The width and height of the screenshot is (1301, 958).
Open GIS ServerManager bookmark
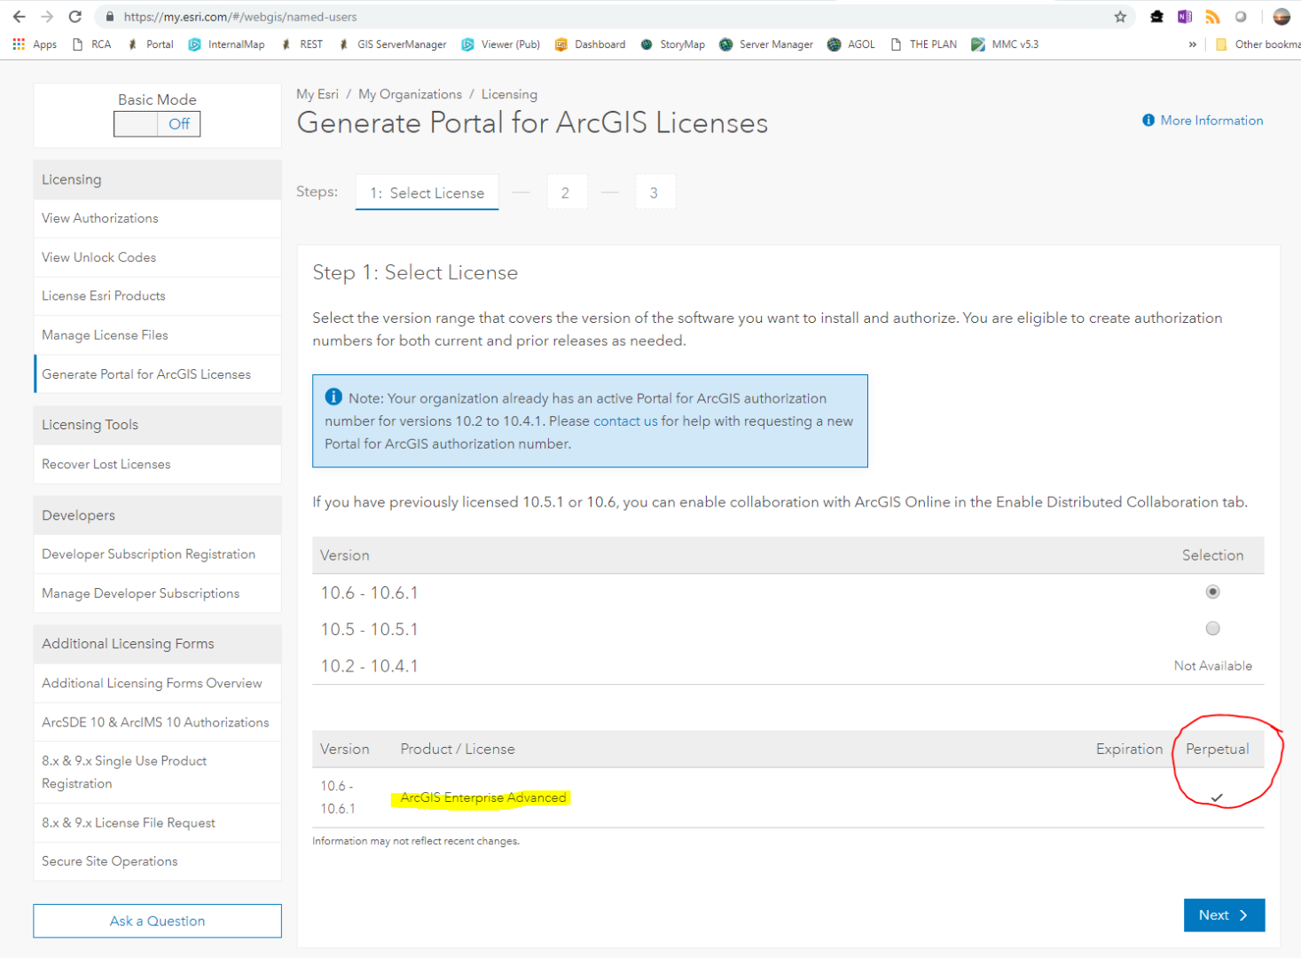pyautogui.click(x=392, y=44)
